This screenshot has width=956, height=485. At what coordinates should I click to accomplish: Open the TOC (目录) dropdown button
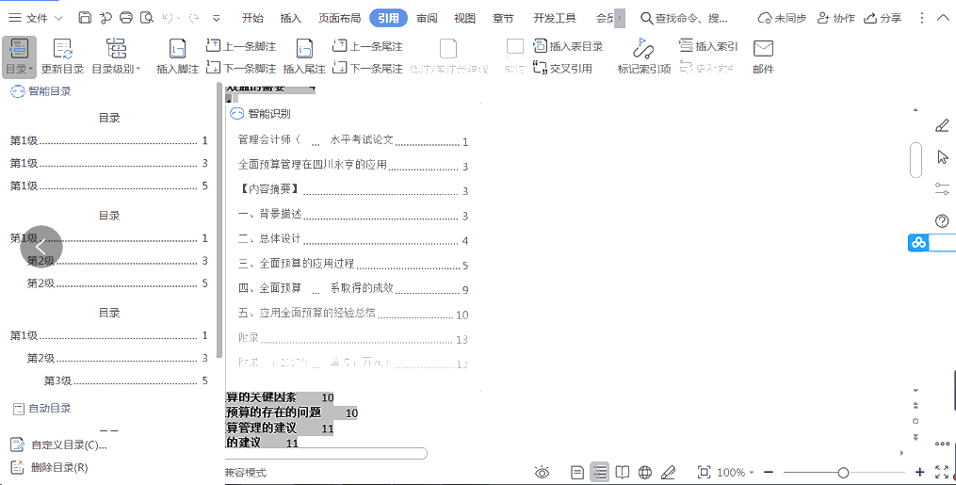20,57
